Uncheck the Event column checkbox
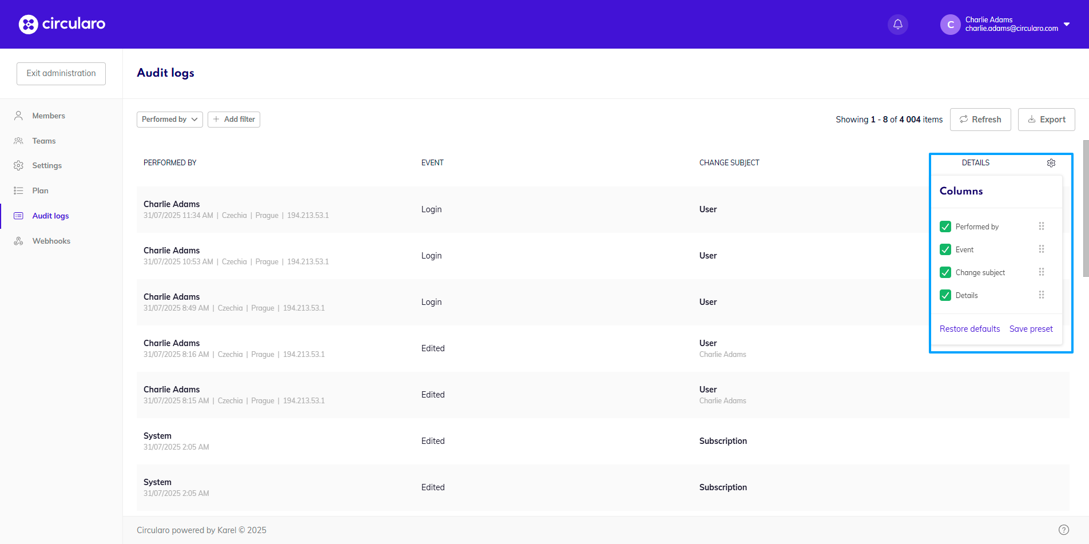1089x544 pixels. pos(945,249)
